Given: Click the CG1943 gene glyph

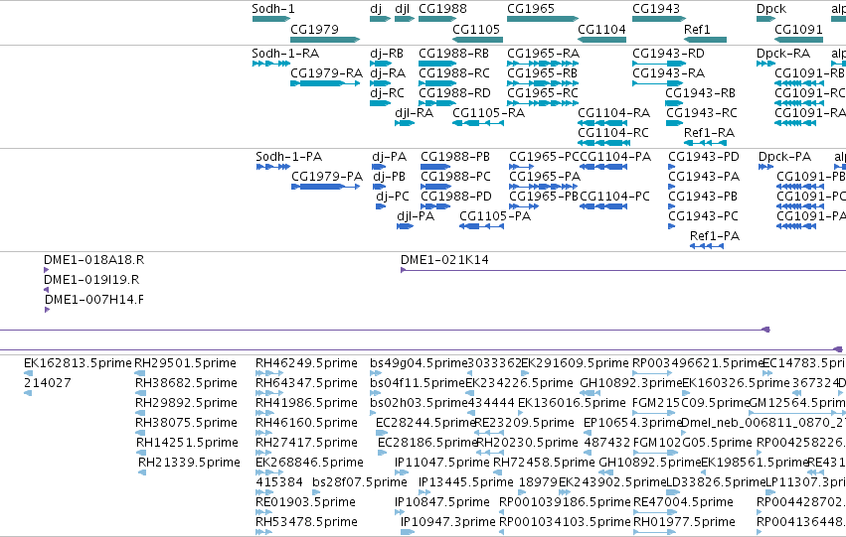Looking at the screenshot, I should [x=659, y=19].
